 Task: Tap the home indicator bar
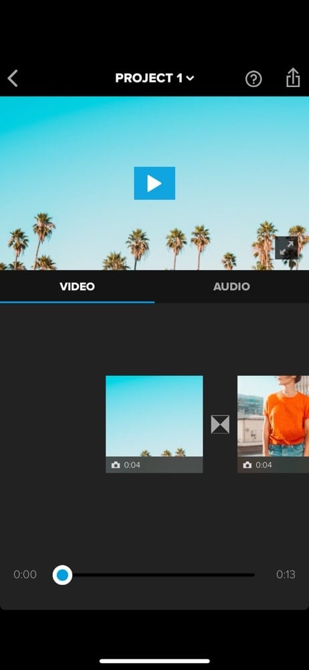click(x=154, y=661)
